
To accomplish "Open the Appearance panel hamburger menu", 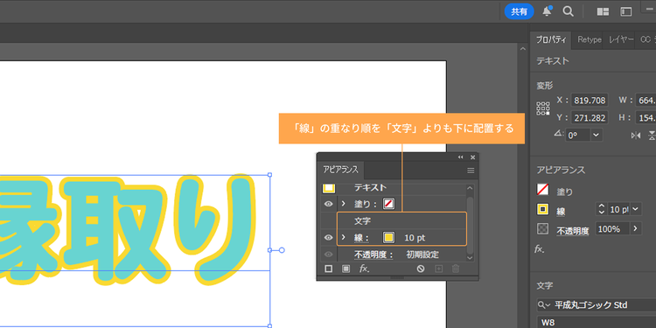I will 471,171.
